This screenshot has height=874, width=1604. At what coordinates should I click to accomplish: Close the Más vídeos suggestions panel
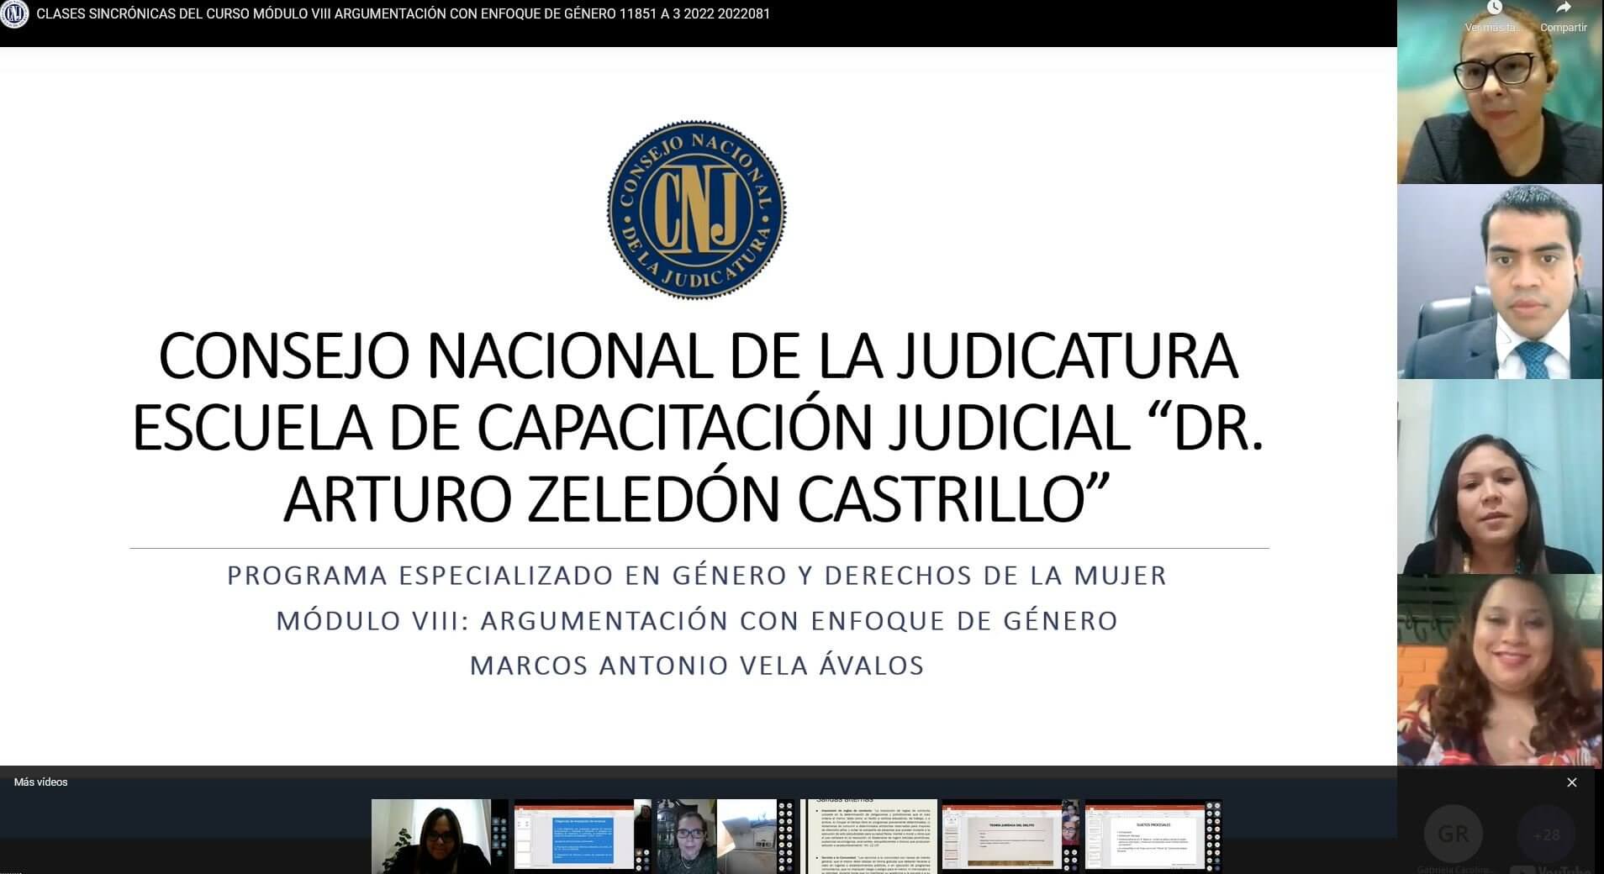coord(1571,782)
